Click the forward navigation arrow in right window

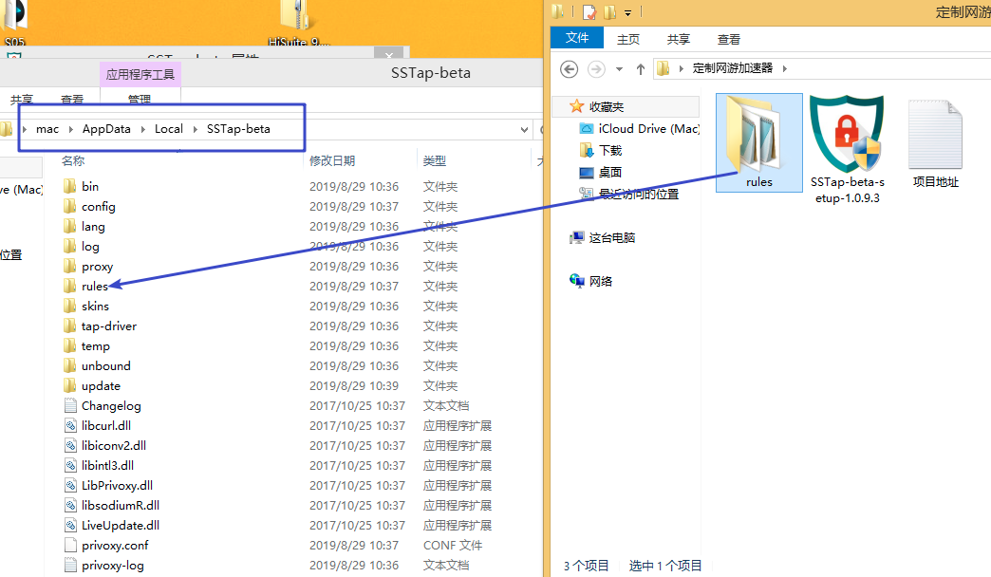point(596,69)
